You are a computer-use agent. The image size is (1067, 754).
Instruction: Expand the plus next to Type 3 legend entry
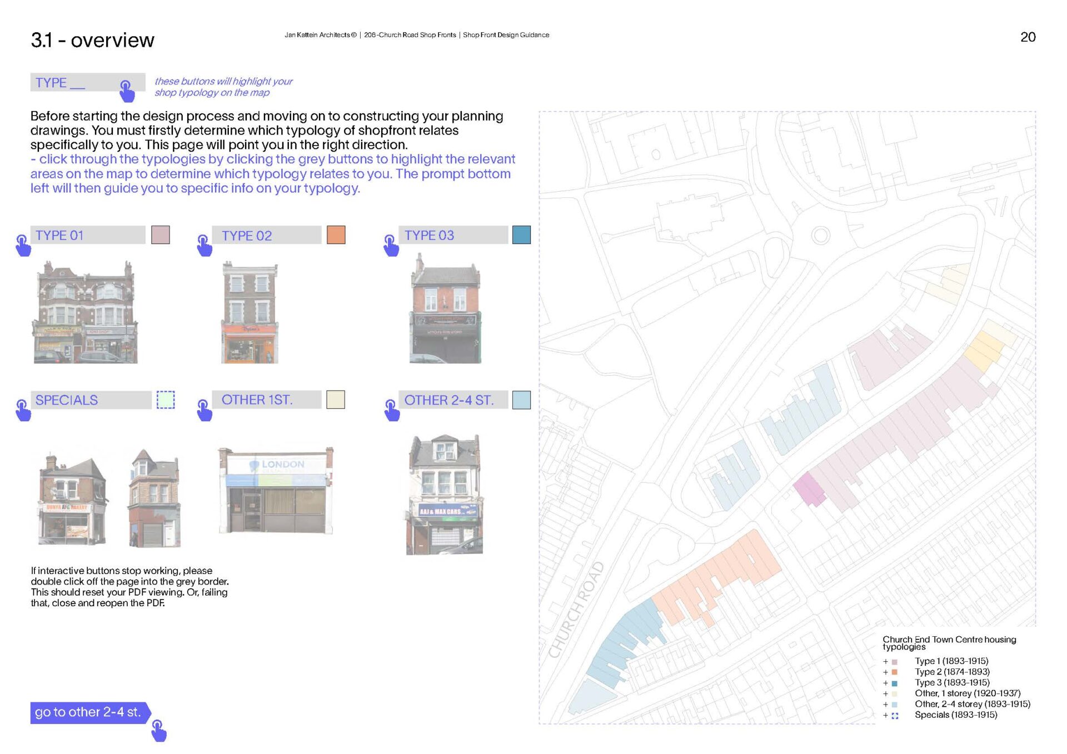pos(885,683)
